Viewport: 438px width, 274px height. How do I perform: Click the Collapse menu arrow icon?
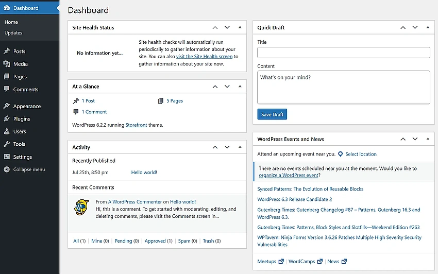coord(7,169)
